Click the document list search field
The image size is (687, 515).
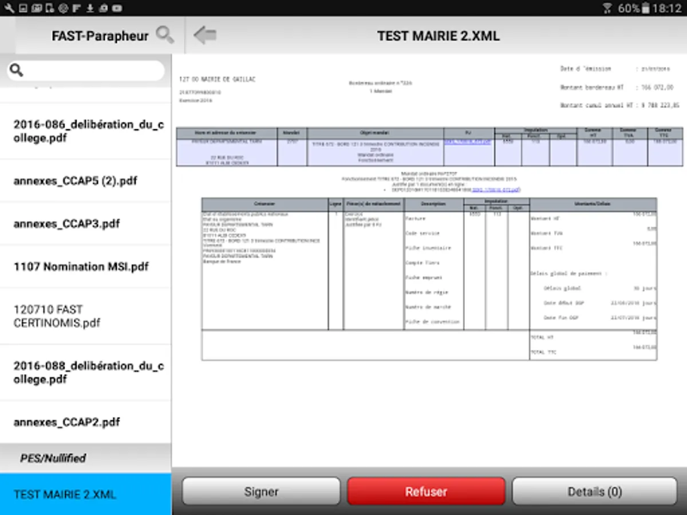pyautogui.click(x=86, y=70)
